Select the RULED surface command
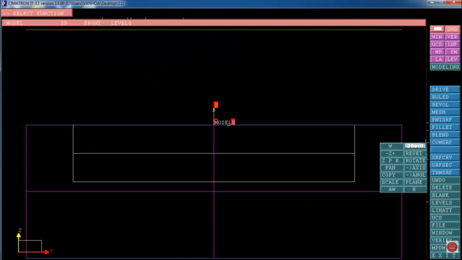 [444, 97]
